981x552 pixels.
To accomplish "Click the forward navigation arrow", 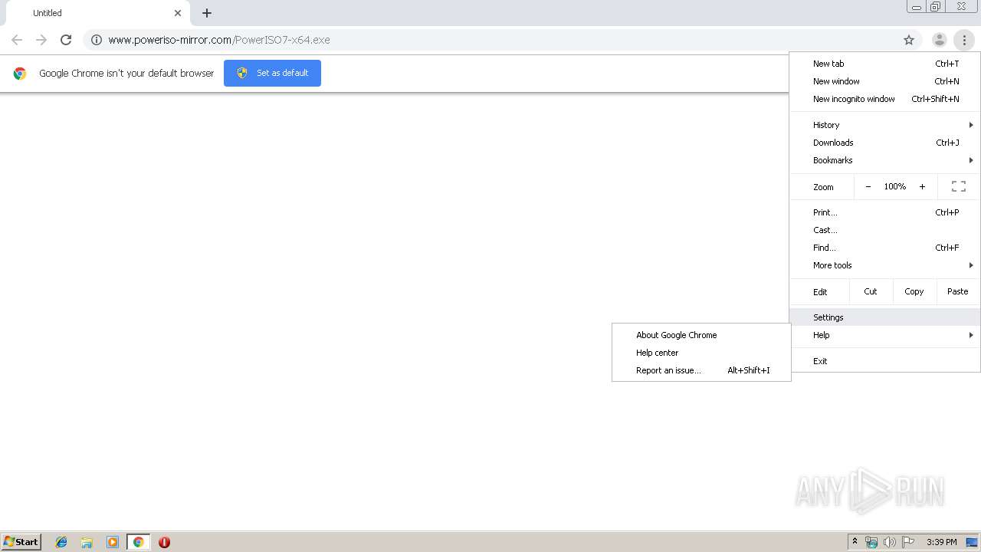I will point(41,40).
